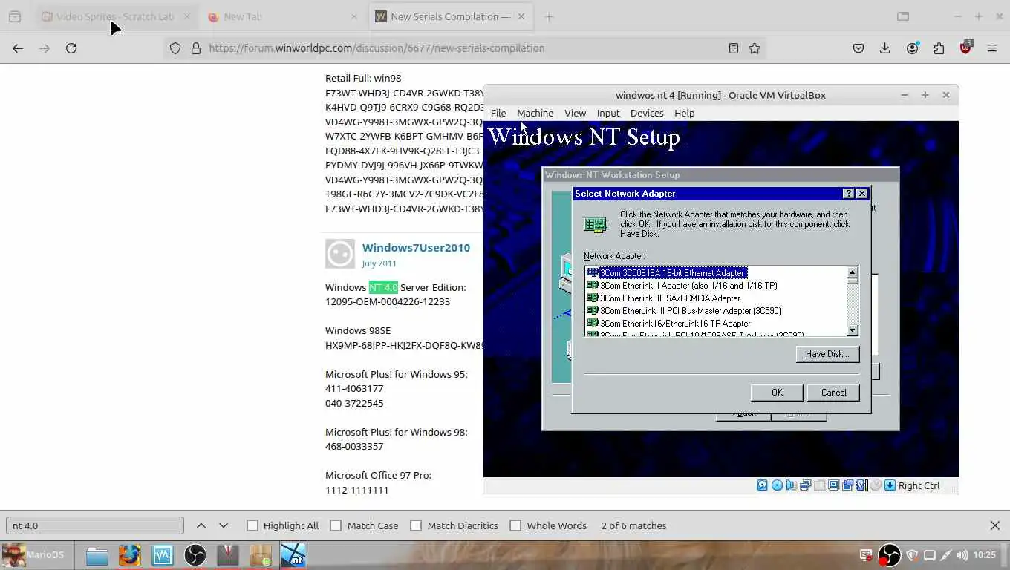This screenshot has height=570, width=1010.
Task: Open VirtualBox Help menu
Action: pos(684,113)
